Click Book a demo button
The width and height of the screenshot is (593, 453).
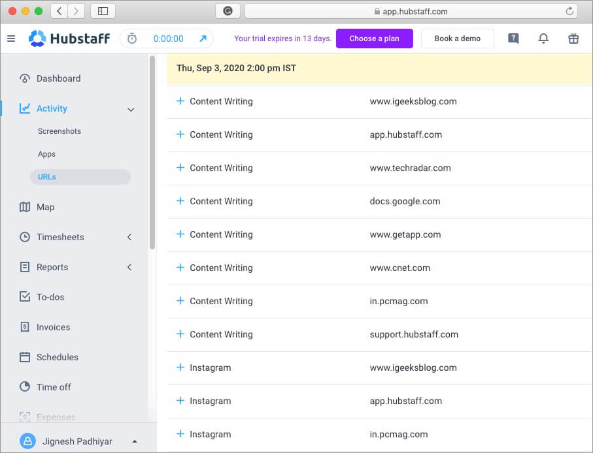pos(457,39)
